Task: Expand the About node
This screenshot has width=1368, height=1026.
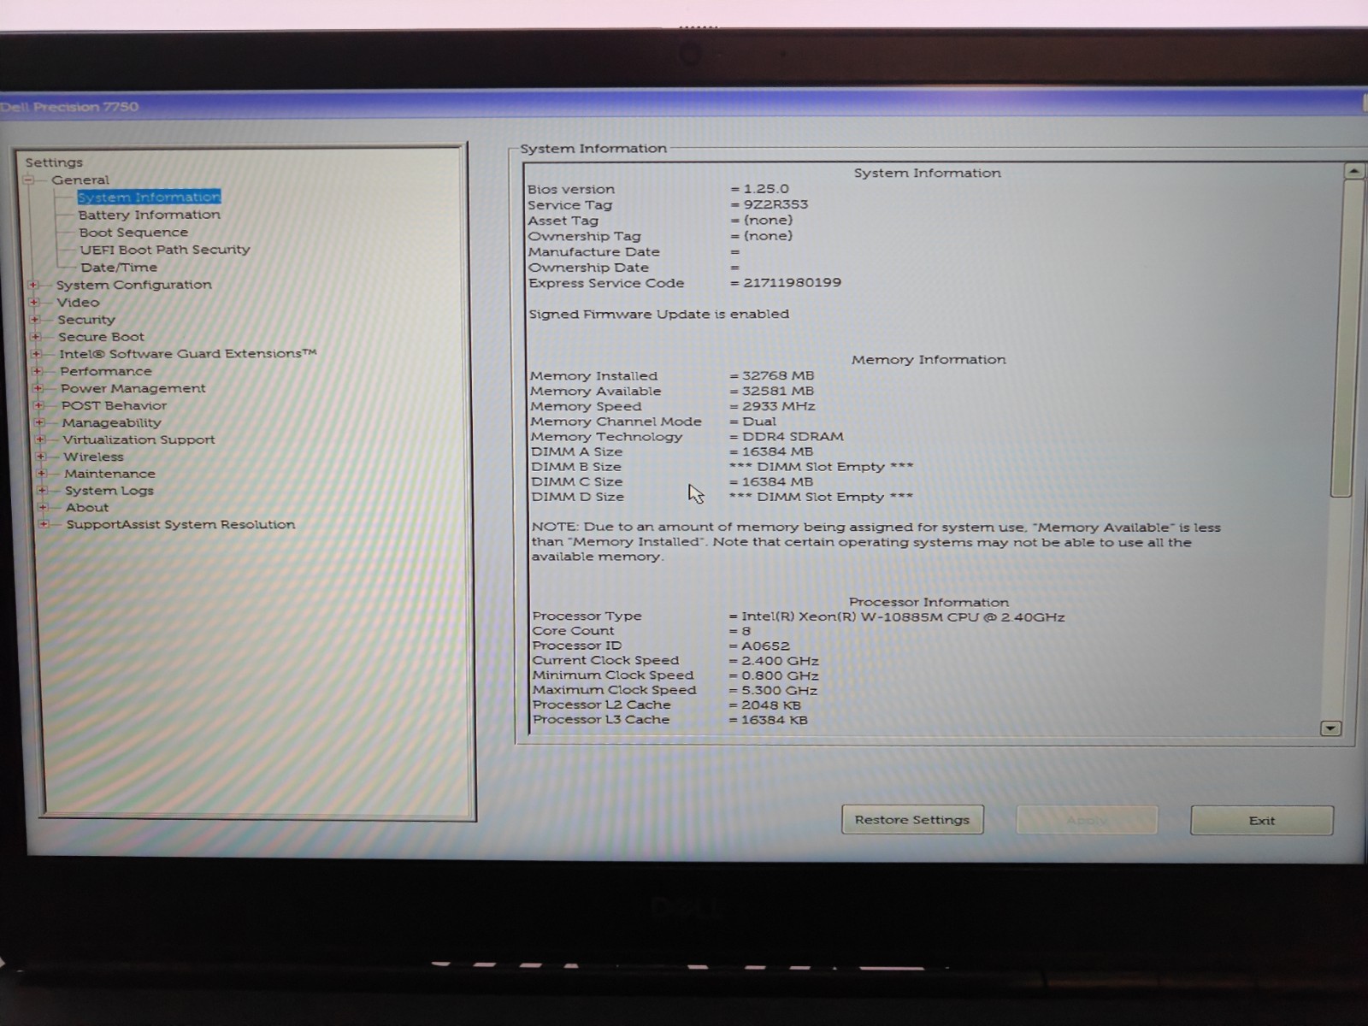Action: tap(44, 507)
